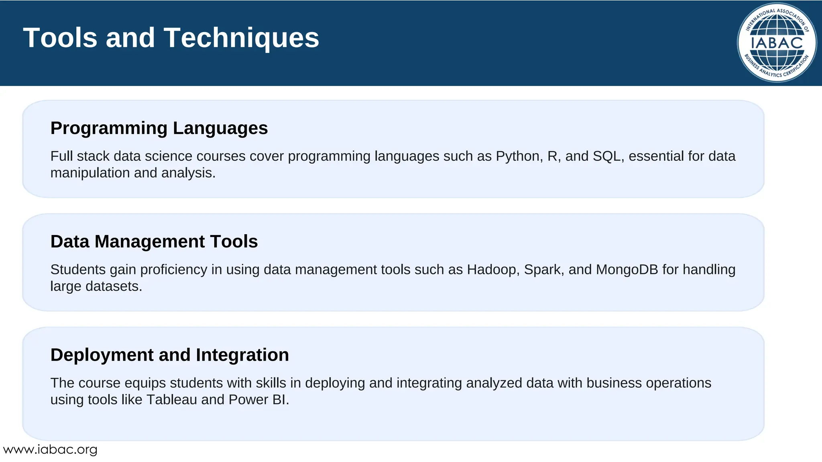
Task: Select the paragraph mentioning Hadoop, Spark, and MongoDB
Action: pyautogui.click(x=393, y=278)
